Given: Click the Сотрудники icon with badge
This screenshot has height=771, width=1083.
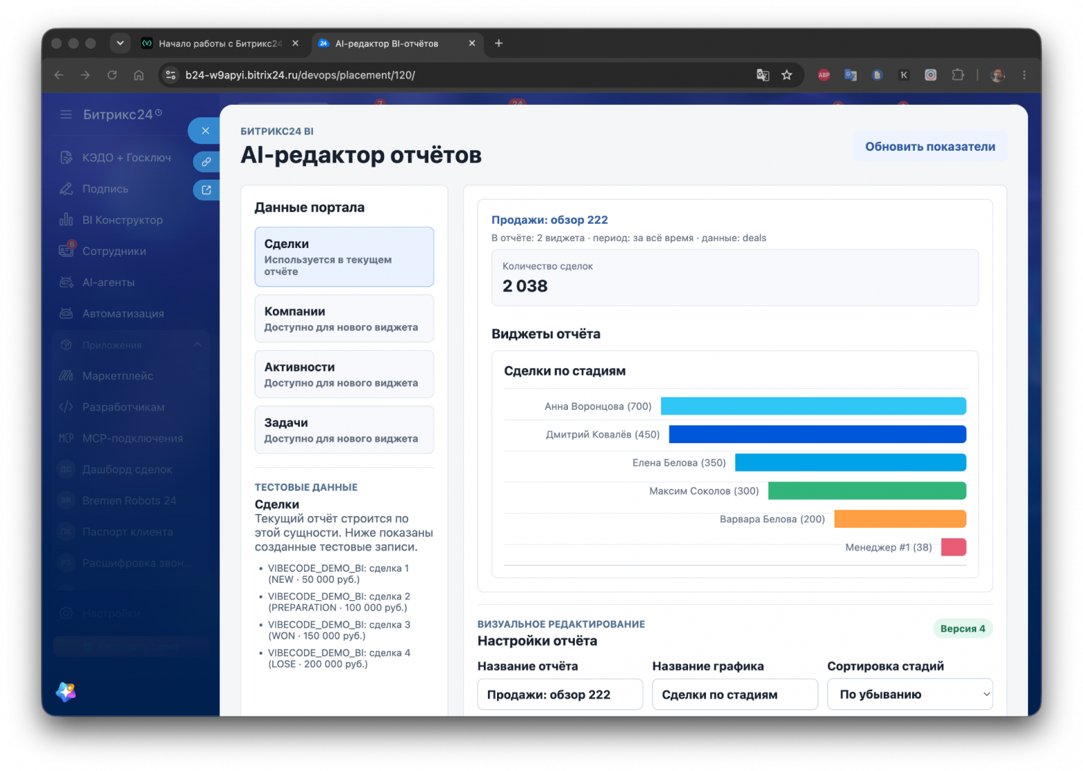Looking at the screenshot, I should click(x=66, y=251).
